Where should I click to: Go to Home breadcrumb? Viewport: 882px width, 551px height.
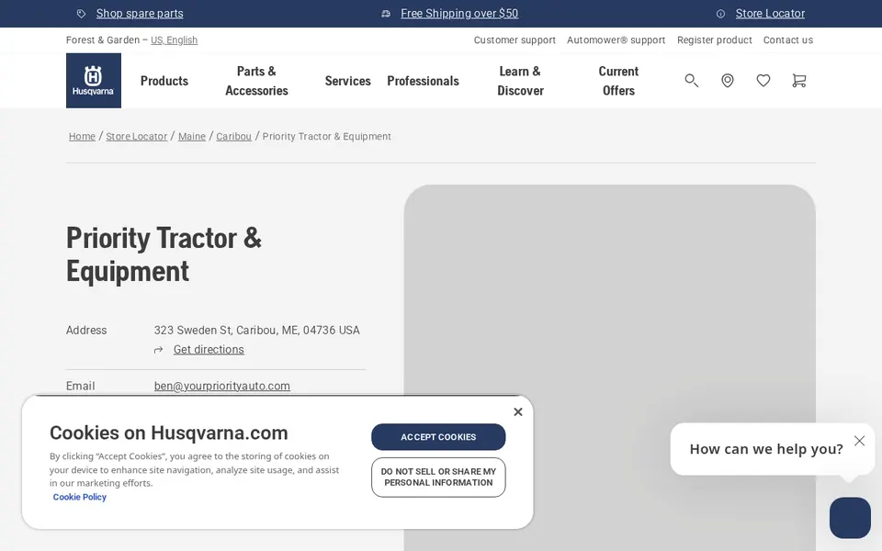82,137
